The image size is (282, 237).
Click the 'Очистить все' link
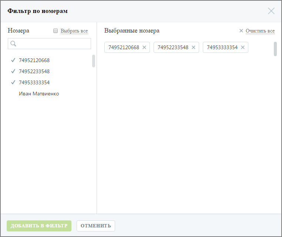point(260,31)
